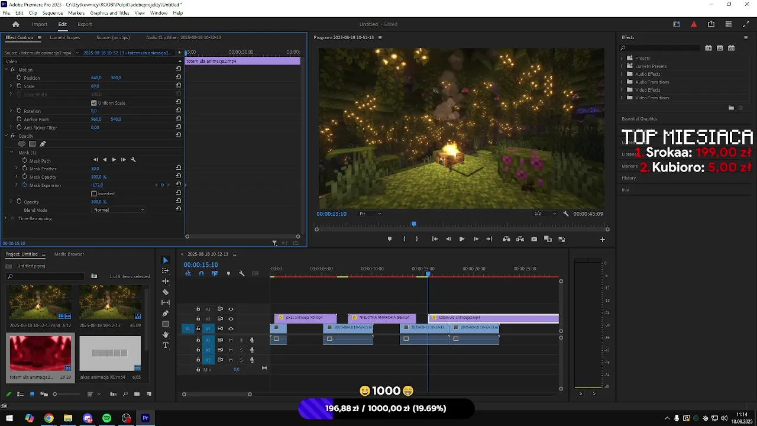Toggle Uniform Scale checkbox
Screen dimensions: 757x426
point(93,103)
